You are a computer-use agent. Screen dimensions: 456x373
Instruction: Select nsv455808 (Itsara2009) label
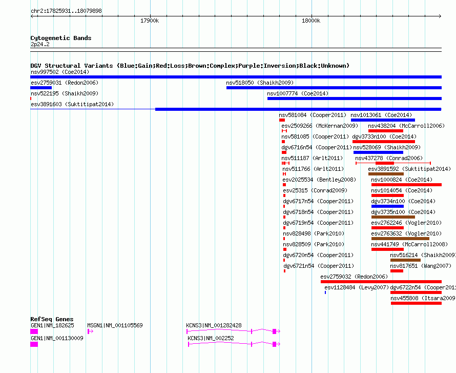[x=423, y=298]
